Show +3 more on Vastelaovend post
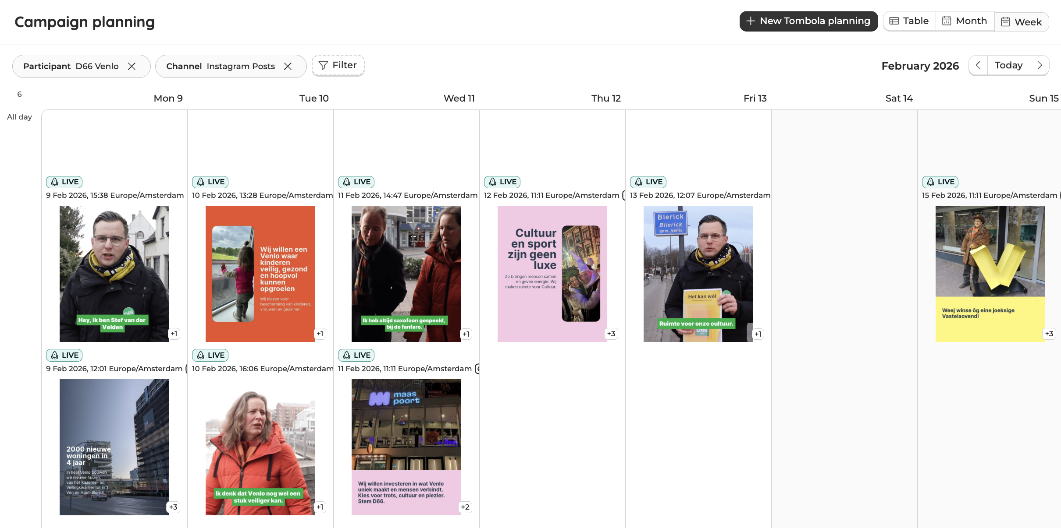Screen dimensions: 1061x528 tap(1049, 334)
